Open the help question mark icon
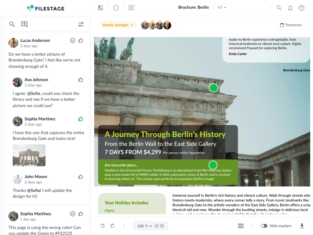Viewport: 313px width, 235px height. pyautogui.click(x=301, y=8)
